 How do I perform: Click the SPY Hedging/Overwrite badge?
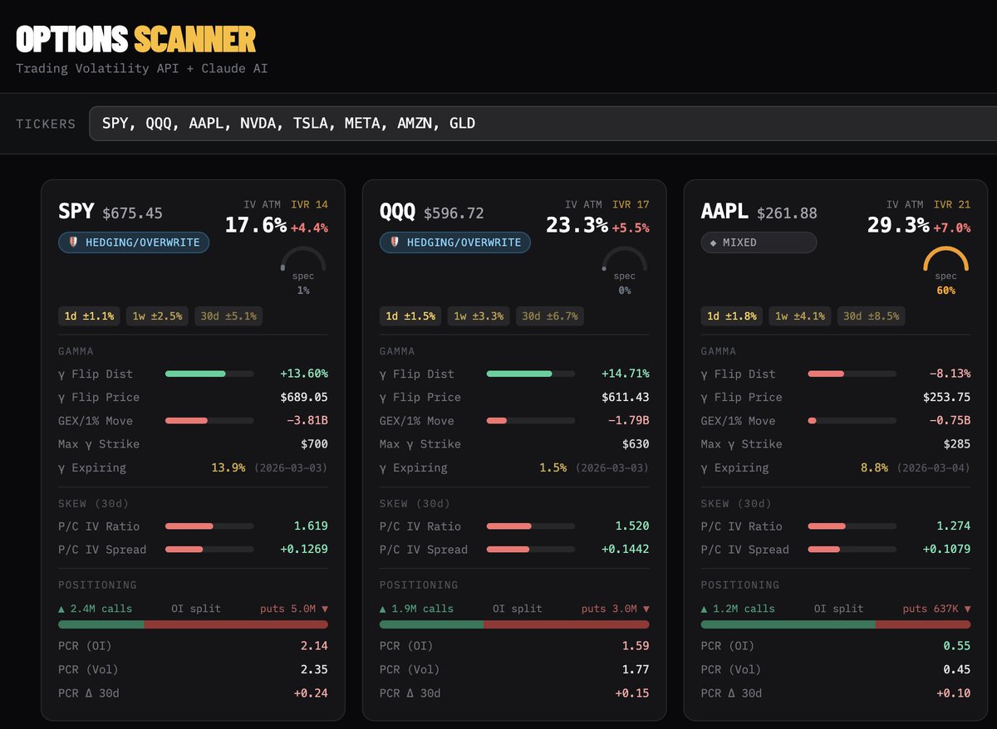coord(134,242)
